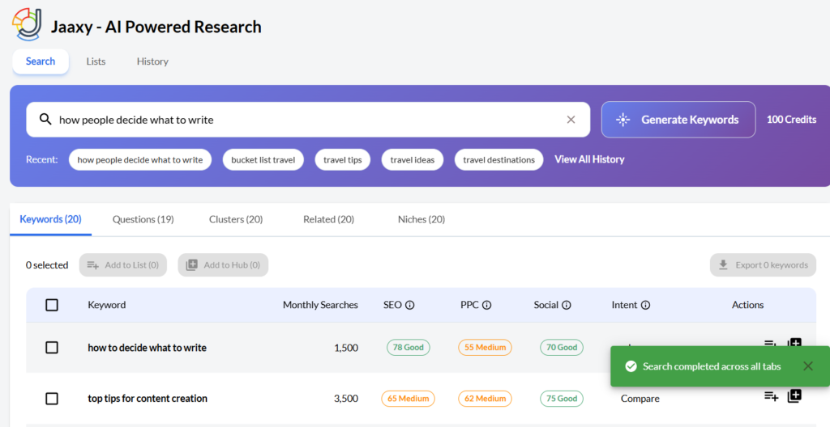This screenshot has width=830, height=427.
Task: Switch to Clusters (20) tab
Action: (236, 219)
